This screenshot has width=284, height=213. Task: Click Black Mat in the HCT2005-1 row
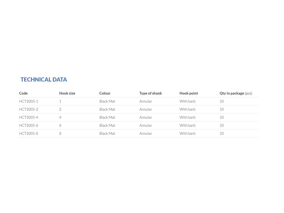click(x=107, y=101)
